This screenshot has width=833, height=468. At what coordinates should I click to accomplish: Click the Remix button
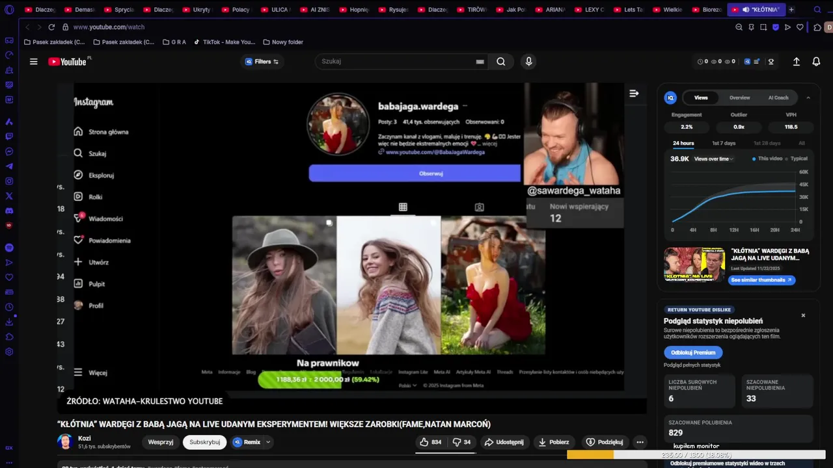tap(247, 442)
